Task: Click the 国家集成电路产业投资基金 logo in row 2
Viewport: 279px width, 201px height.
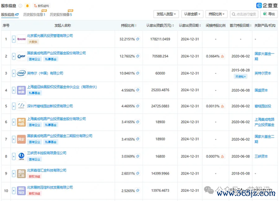Action: 21,56
